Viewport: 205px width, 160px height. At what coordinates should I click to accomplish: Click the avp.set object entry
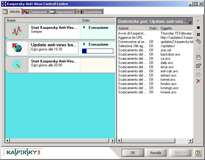(166, 50)
